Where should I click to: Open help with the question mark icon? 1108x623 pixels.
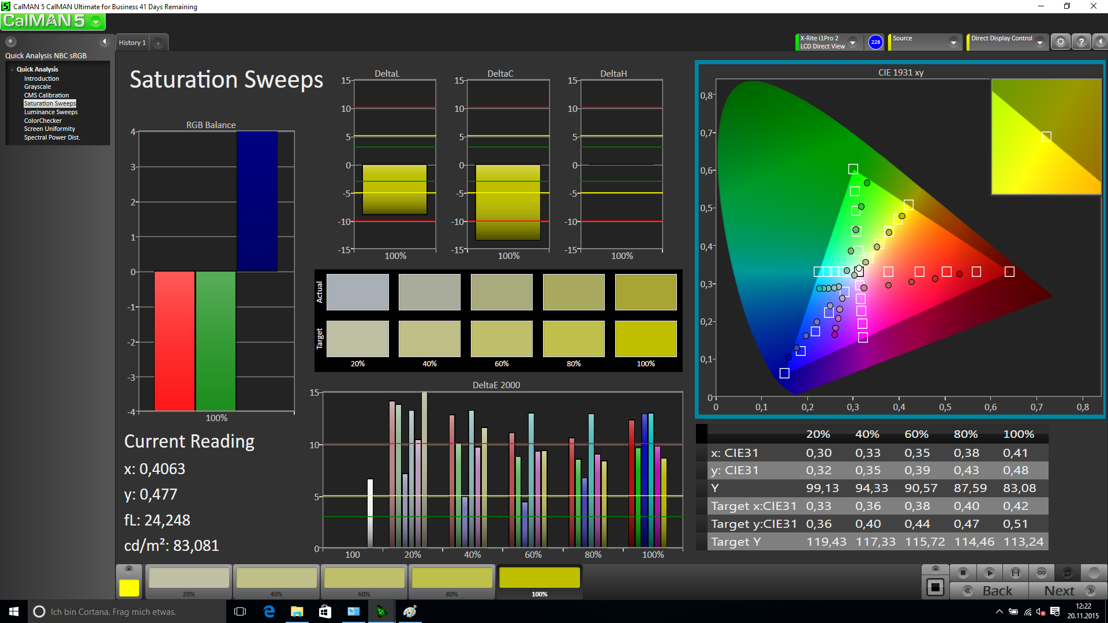tap(1081, 42)
